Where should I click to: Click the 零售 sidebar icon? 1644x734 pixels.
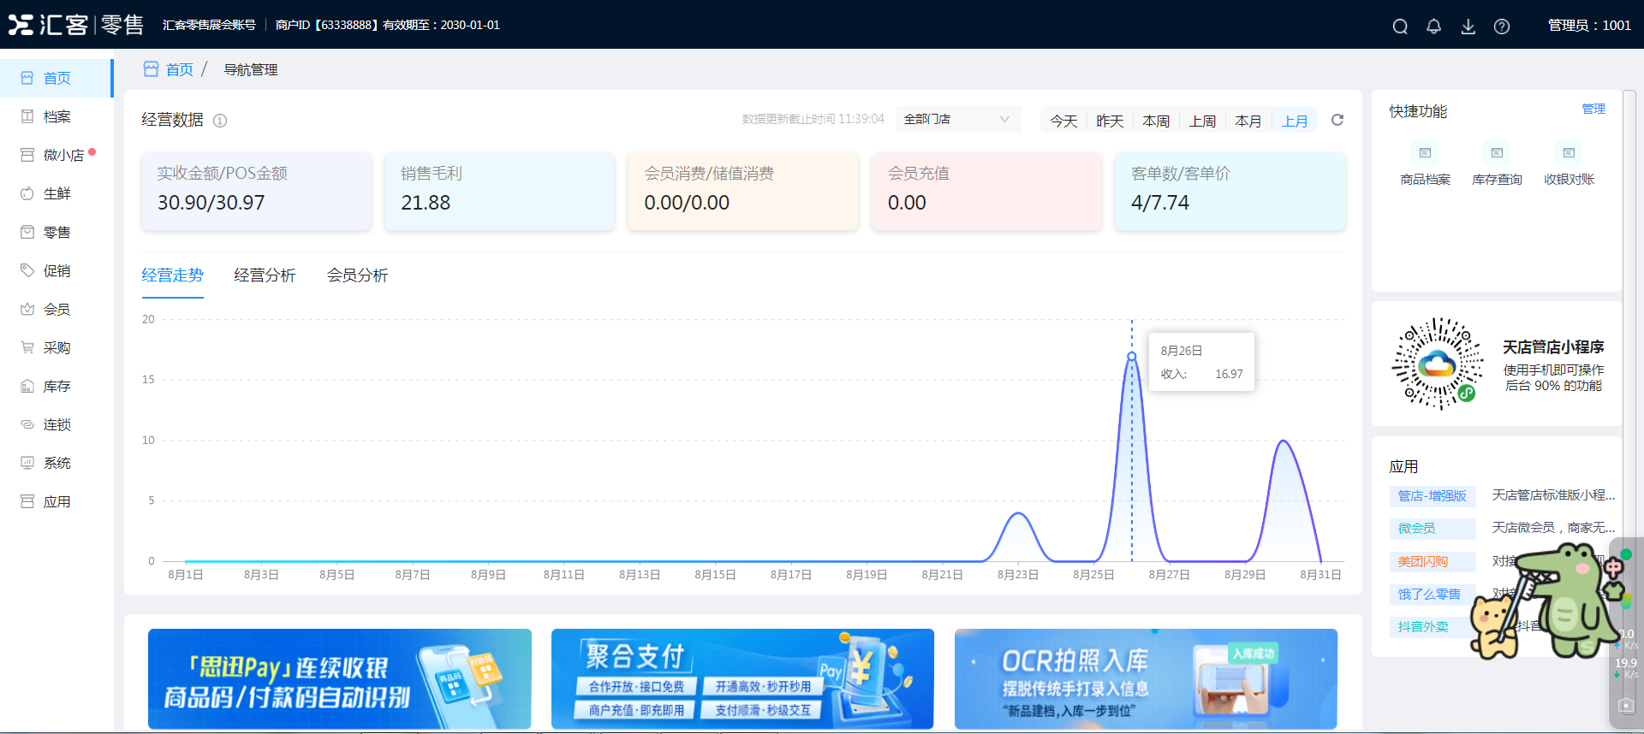tap(27, 232)
